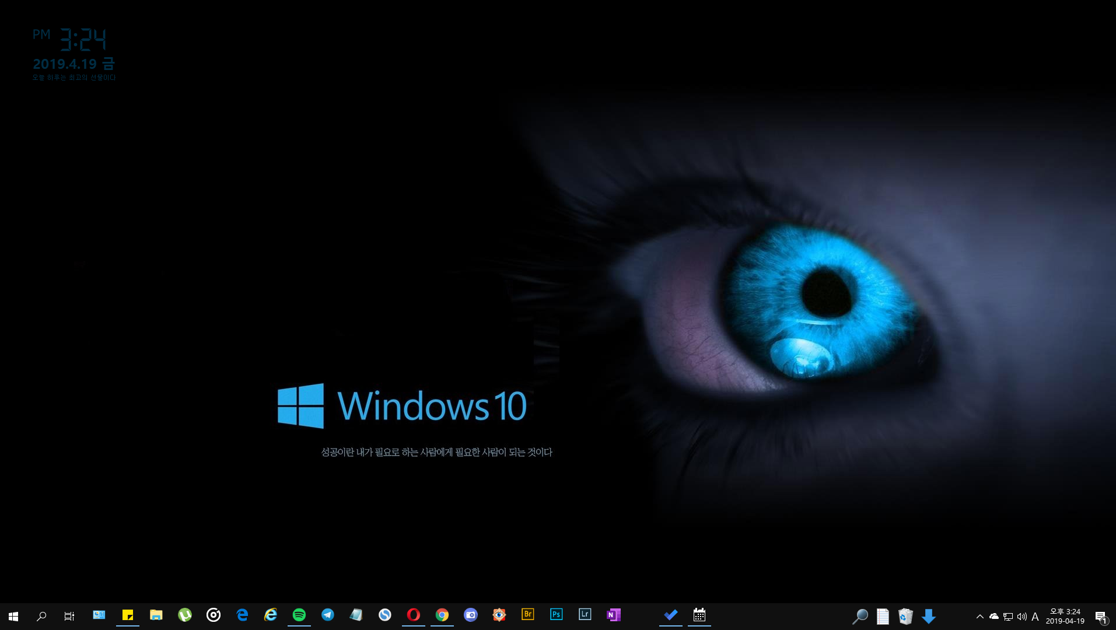Launch the orange eye image viewer icon
Viewport: 1116px width, 630px height.
[x=499, y=615]
